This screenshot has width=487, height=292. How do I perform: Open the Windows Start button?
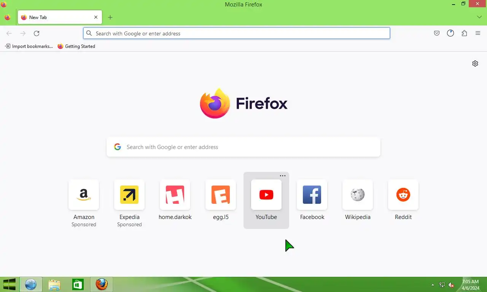[x=9, y=284]
